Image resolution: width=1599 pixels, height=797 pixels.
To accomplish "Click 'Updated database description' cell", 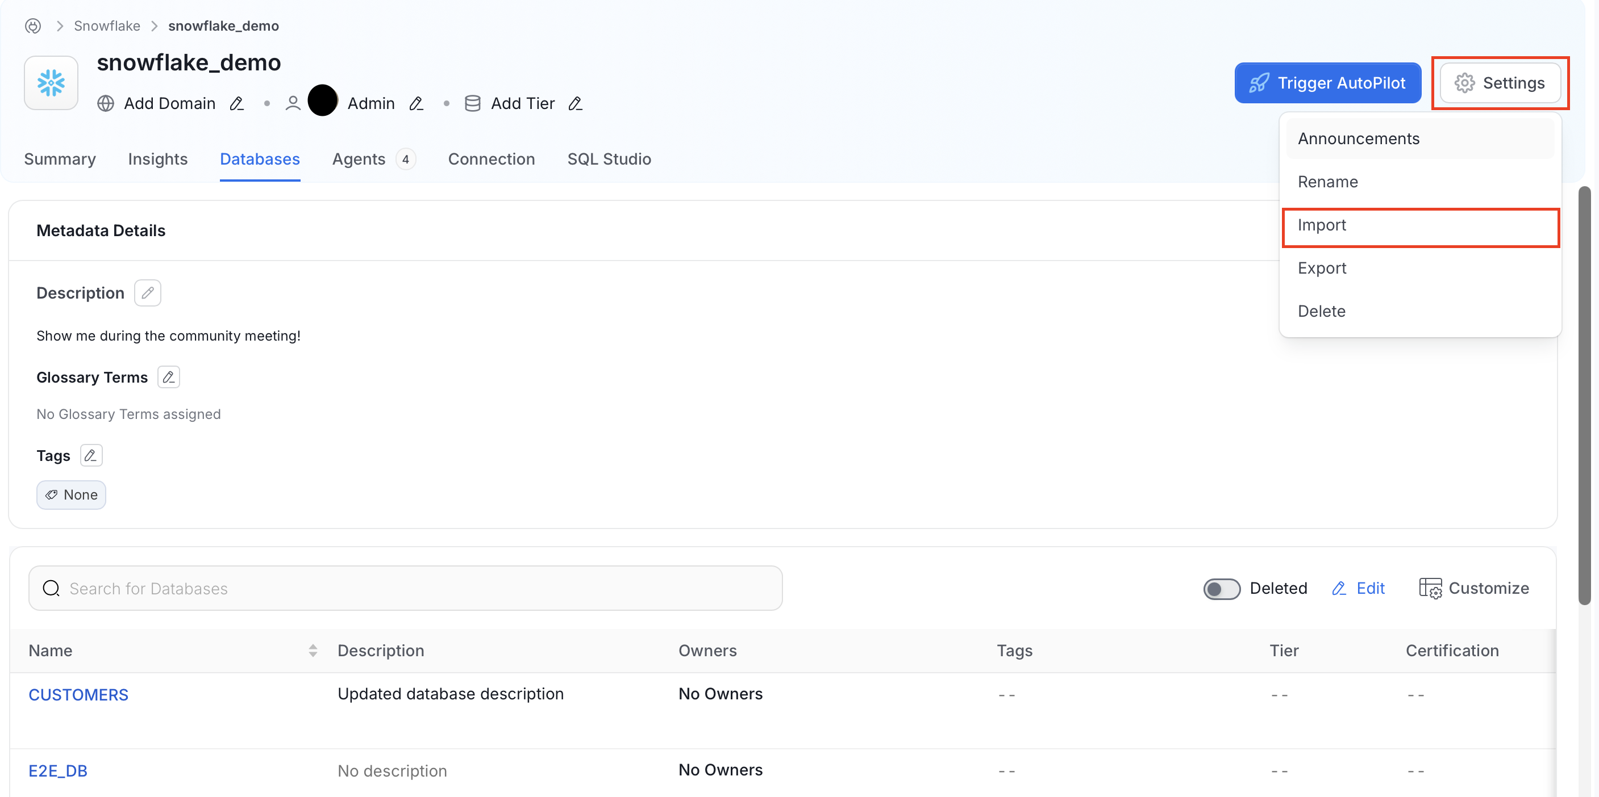I will (x=451, y=694).
